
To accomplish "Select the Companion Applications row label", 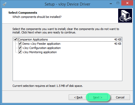I will click(x=33, y=39).
